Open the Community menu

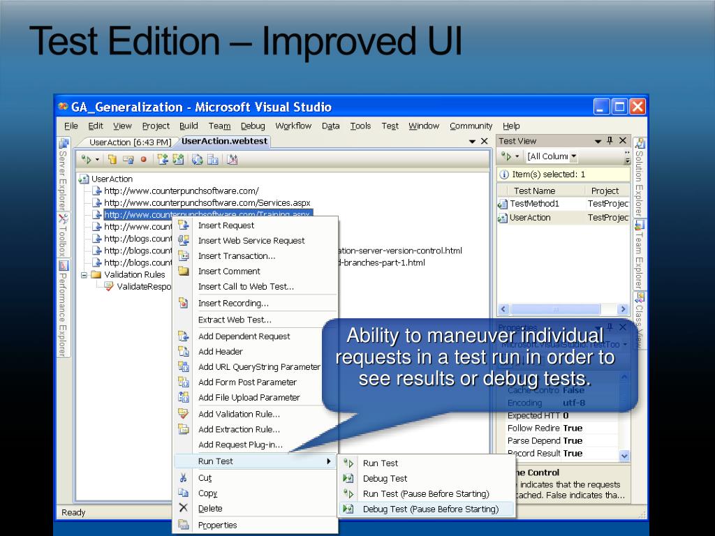(471, 126)
